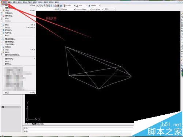Viewport: 183px width, 137px height.
Task: Open the DesignCenter toolbar icon
Action: 49,5
